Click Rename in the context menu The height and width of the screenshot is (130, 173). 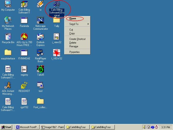74,46
